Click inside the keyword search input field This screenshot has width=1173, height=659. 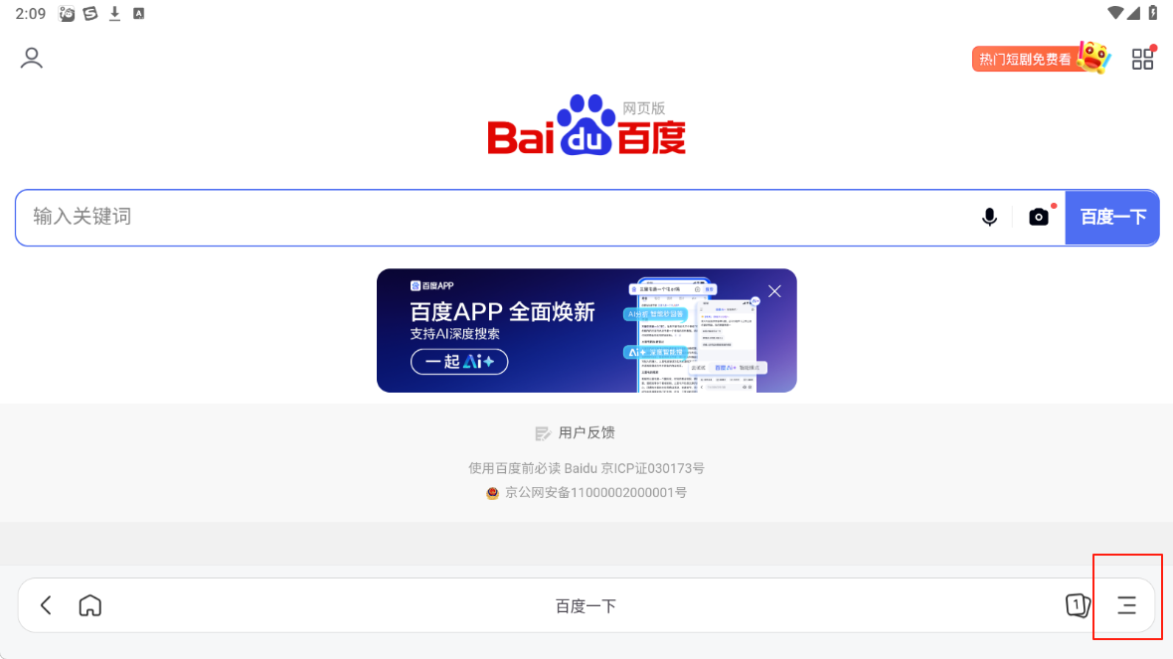[x=398, y=216]
